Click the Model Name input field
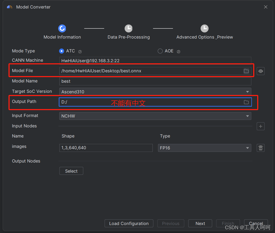The height and width of the screenshot is (233, 275). (x=155, y=81)
